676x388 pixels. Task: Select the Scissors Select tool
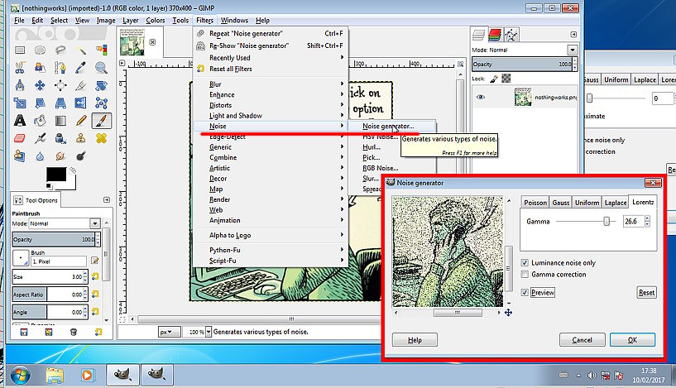click(20, 68)
